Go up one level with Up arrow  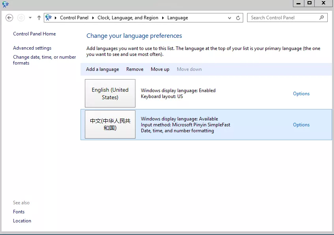click(x=39, y=18)
